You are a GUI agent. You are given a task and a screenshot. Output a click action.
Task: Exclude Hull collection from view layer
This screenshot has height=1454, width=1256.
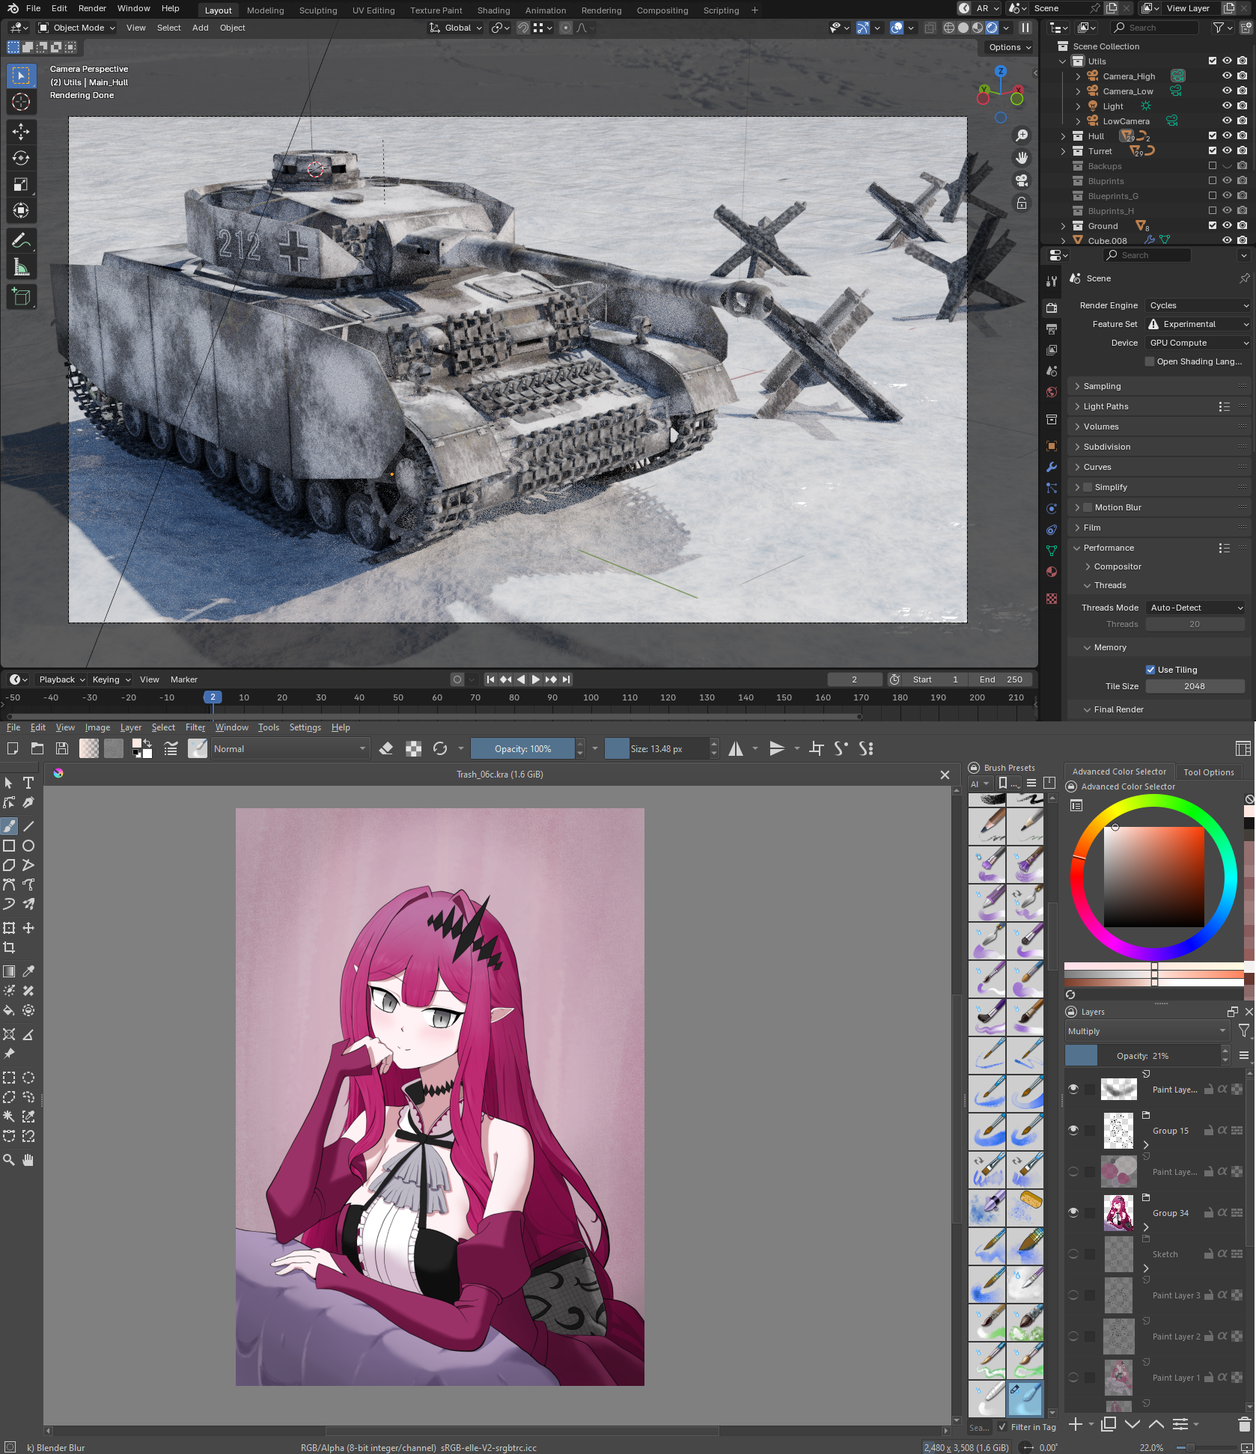(1213, 135)
